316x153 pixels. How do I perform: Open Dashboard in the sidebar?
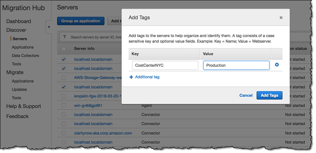19,21
